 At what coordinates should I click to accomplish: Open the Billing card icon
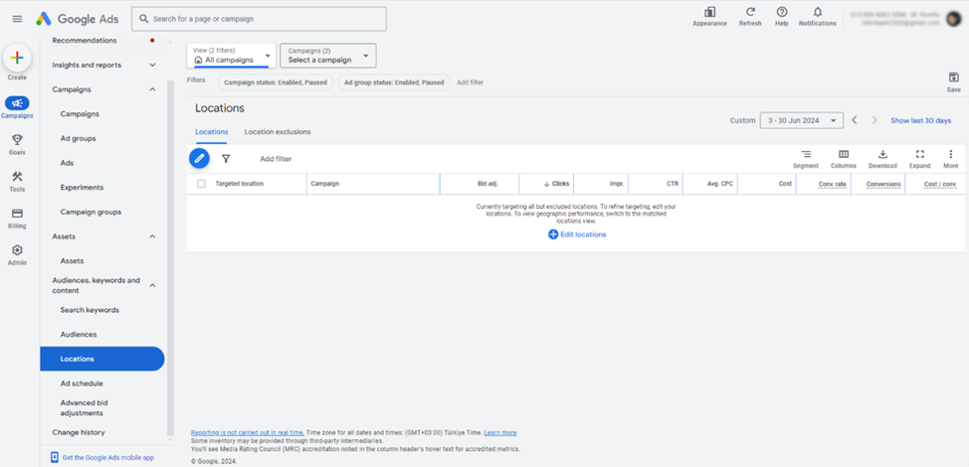17,214
